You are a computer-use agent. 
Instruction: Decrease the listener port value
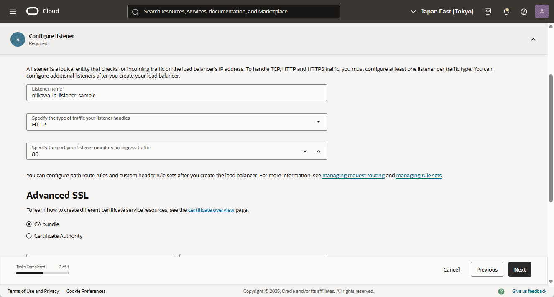[x=305, y=151]
